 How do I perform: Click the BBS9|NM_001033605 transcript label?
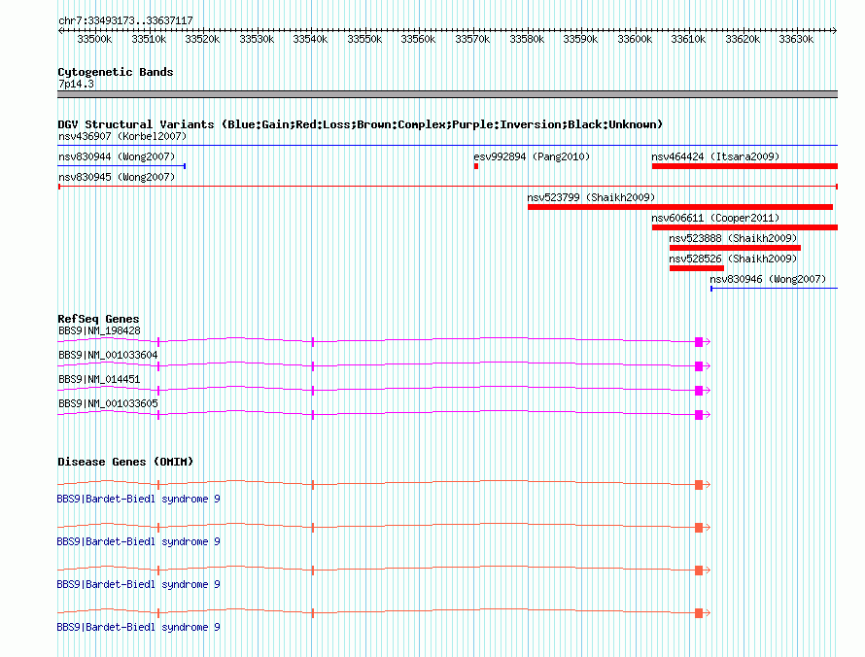click(x=108, y=403)
